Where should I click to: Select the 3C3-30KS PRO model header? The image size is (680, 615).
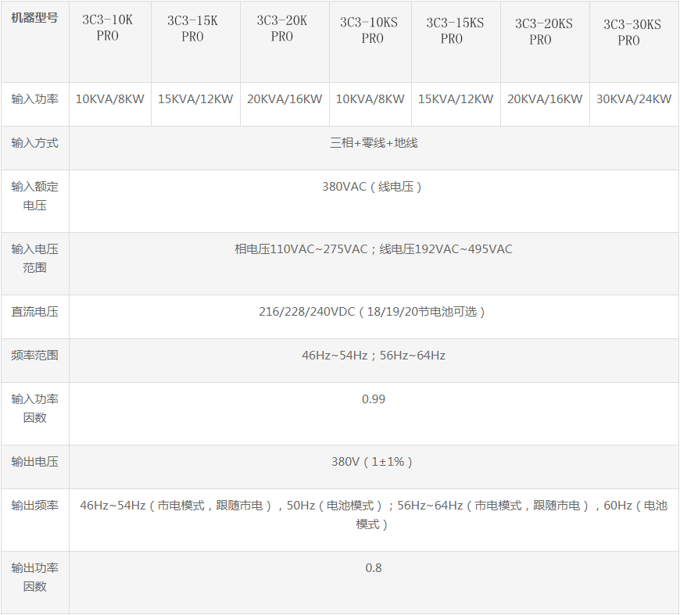pyautogui.click(x=632, y=32)
